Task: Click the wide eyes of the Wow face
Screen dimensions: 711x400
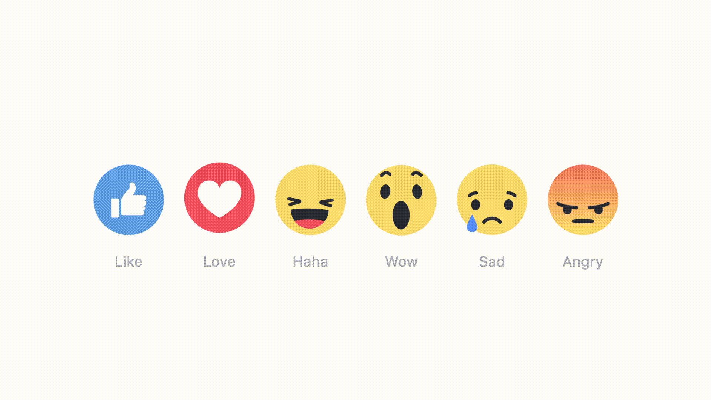Action: tap(401, 191)
